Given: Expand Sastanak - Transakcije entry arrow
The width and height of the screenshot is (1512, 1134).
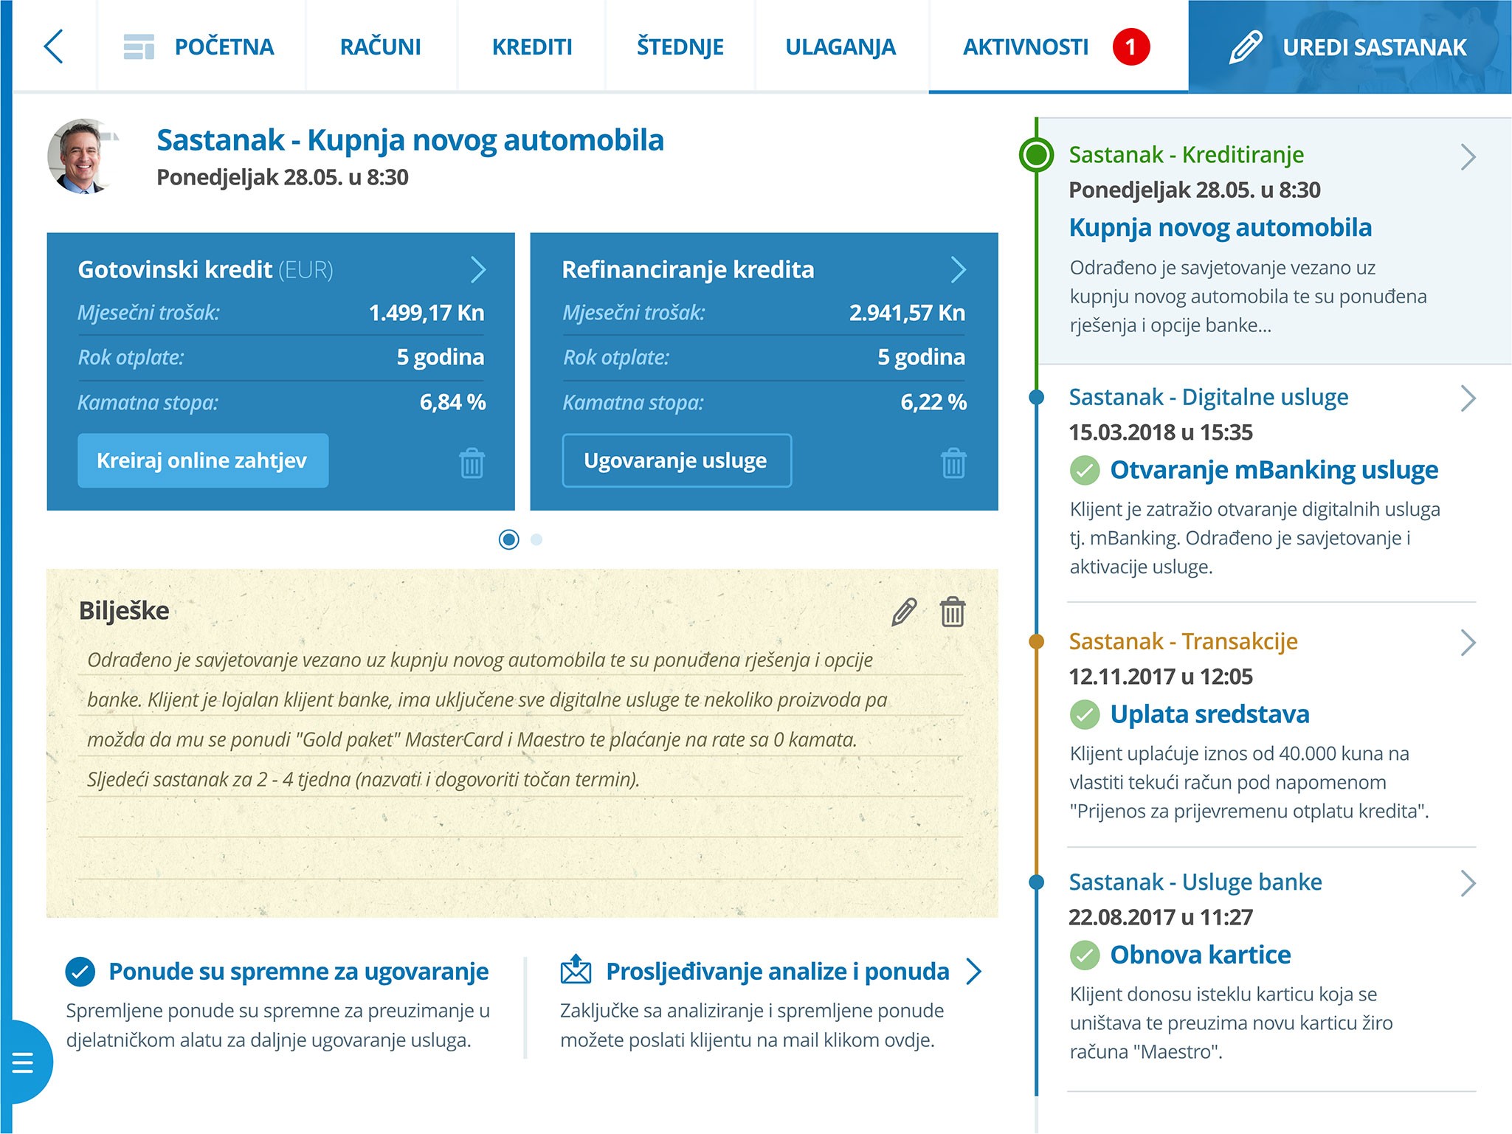Looking at the screenshot, I should tap(1468, 643).
